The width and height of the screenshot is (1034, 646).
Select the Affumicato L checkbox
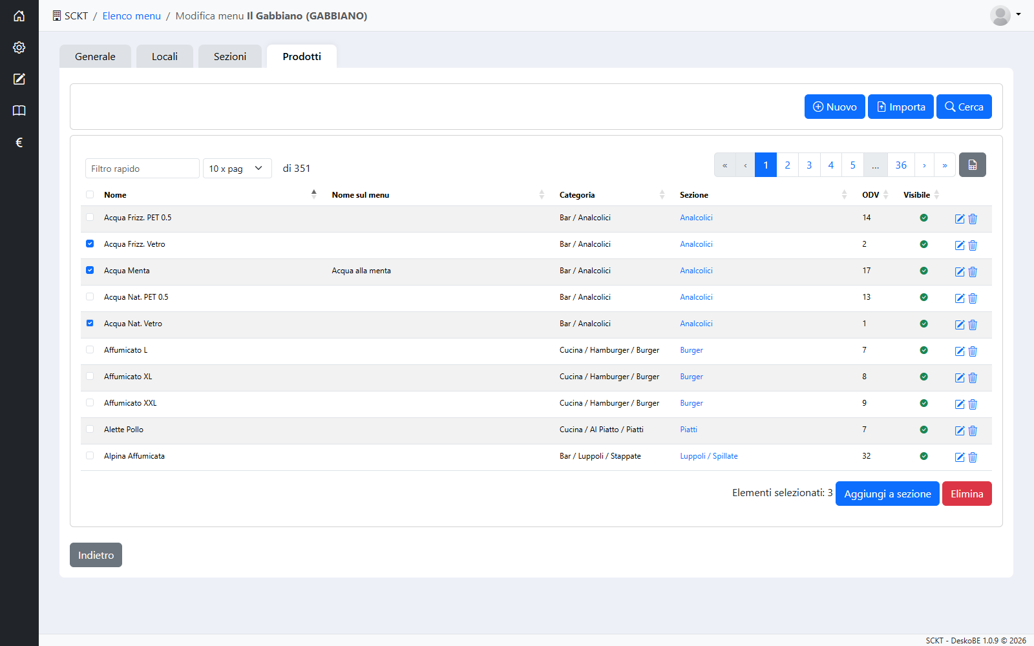pyautogui.click(x=90, y=349)
